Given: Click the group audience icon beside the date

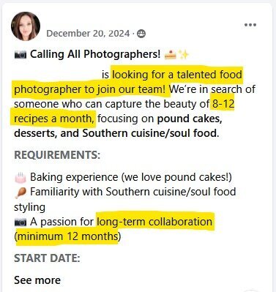Looking at the screenshot, I should (141, 34).
